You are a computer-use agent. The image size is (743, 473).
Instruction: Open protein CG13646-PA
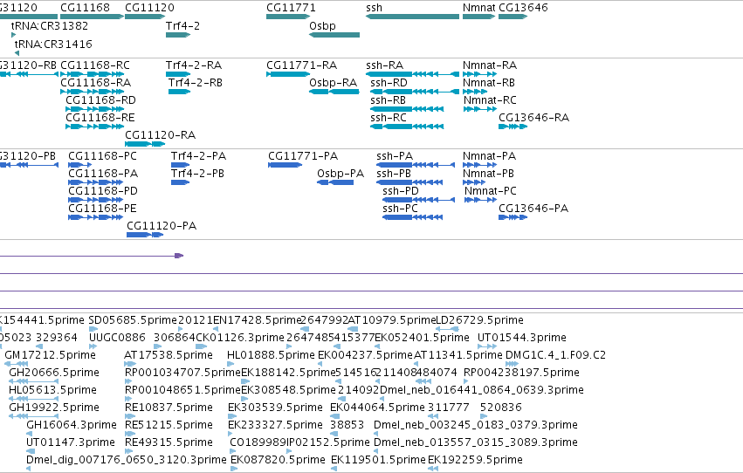click(x=533, y=209)
